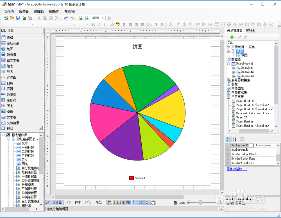281x218 pixels.
Task: Switch to the 资源管理器 tab
Action: (235, 30)
